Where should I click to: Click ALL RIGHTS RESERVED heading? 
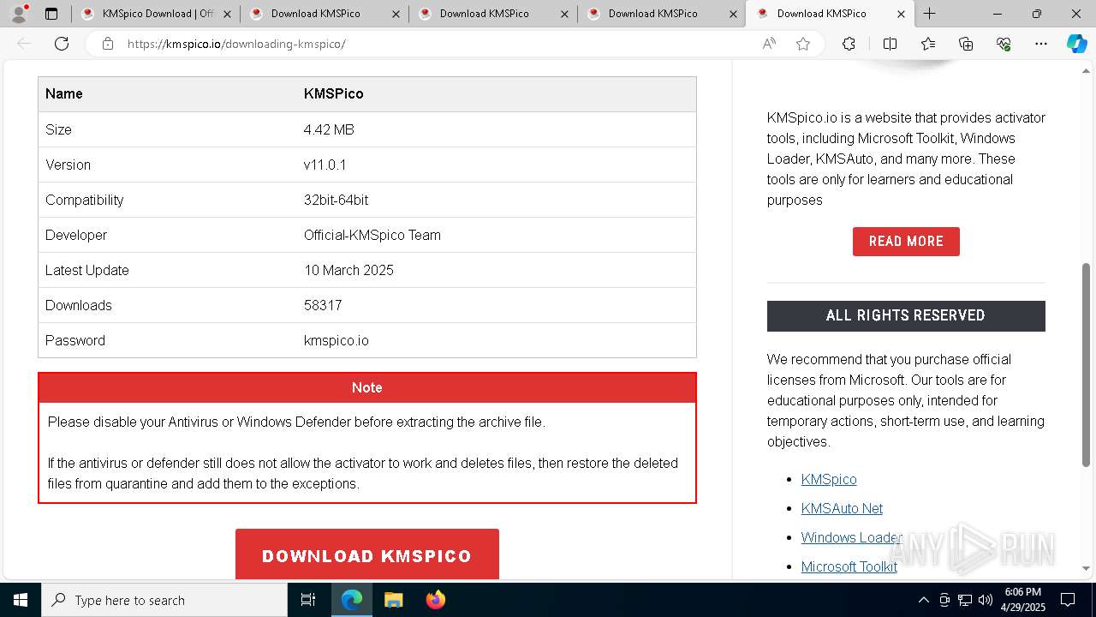coord(906,315)
